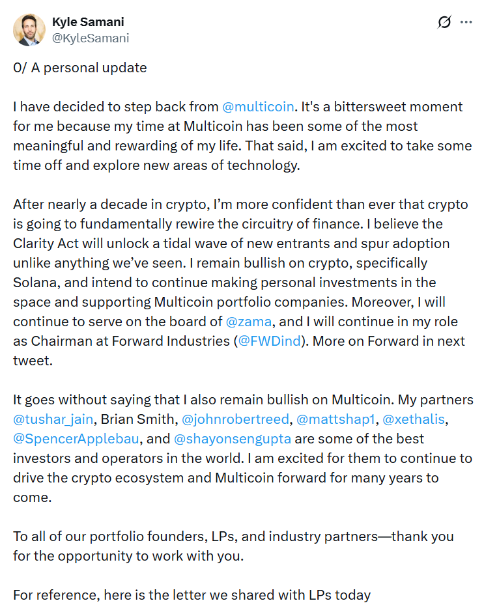Click Kyle Samani's profile avatar

[29, 30]
